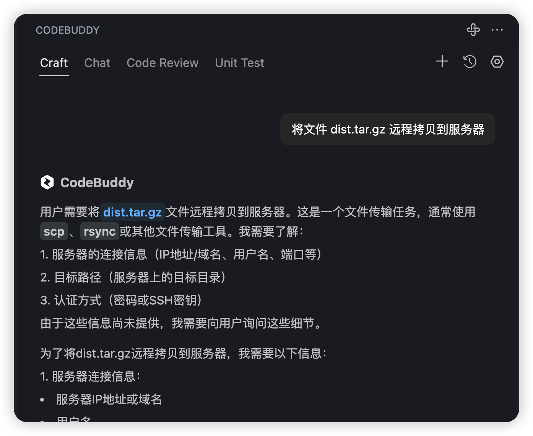
Task: Open the chat history clock icon
Action: 470,62
